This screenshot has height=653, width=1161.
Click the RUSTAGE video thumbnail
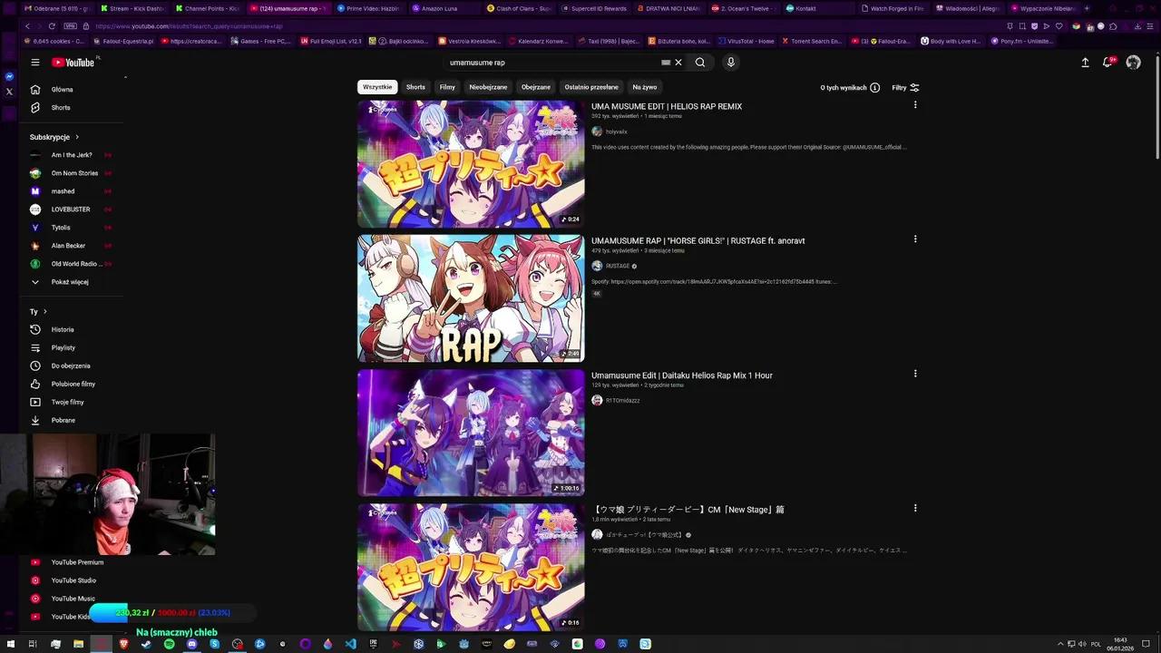click(471, 298)
